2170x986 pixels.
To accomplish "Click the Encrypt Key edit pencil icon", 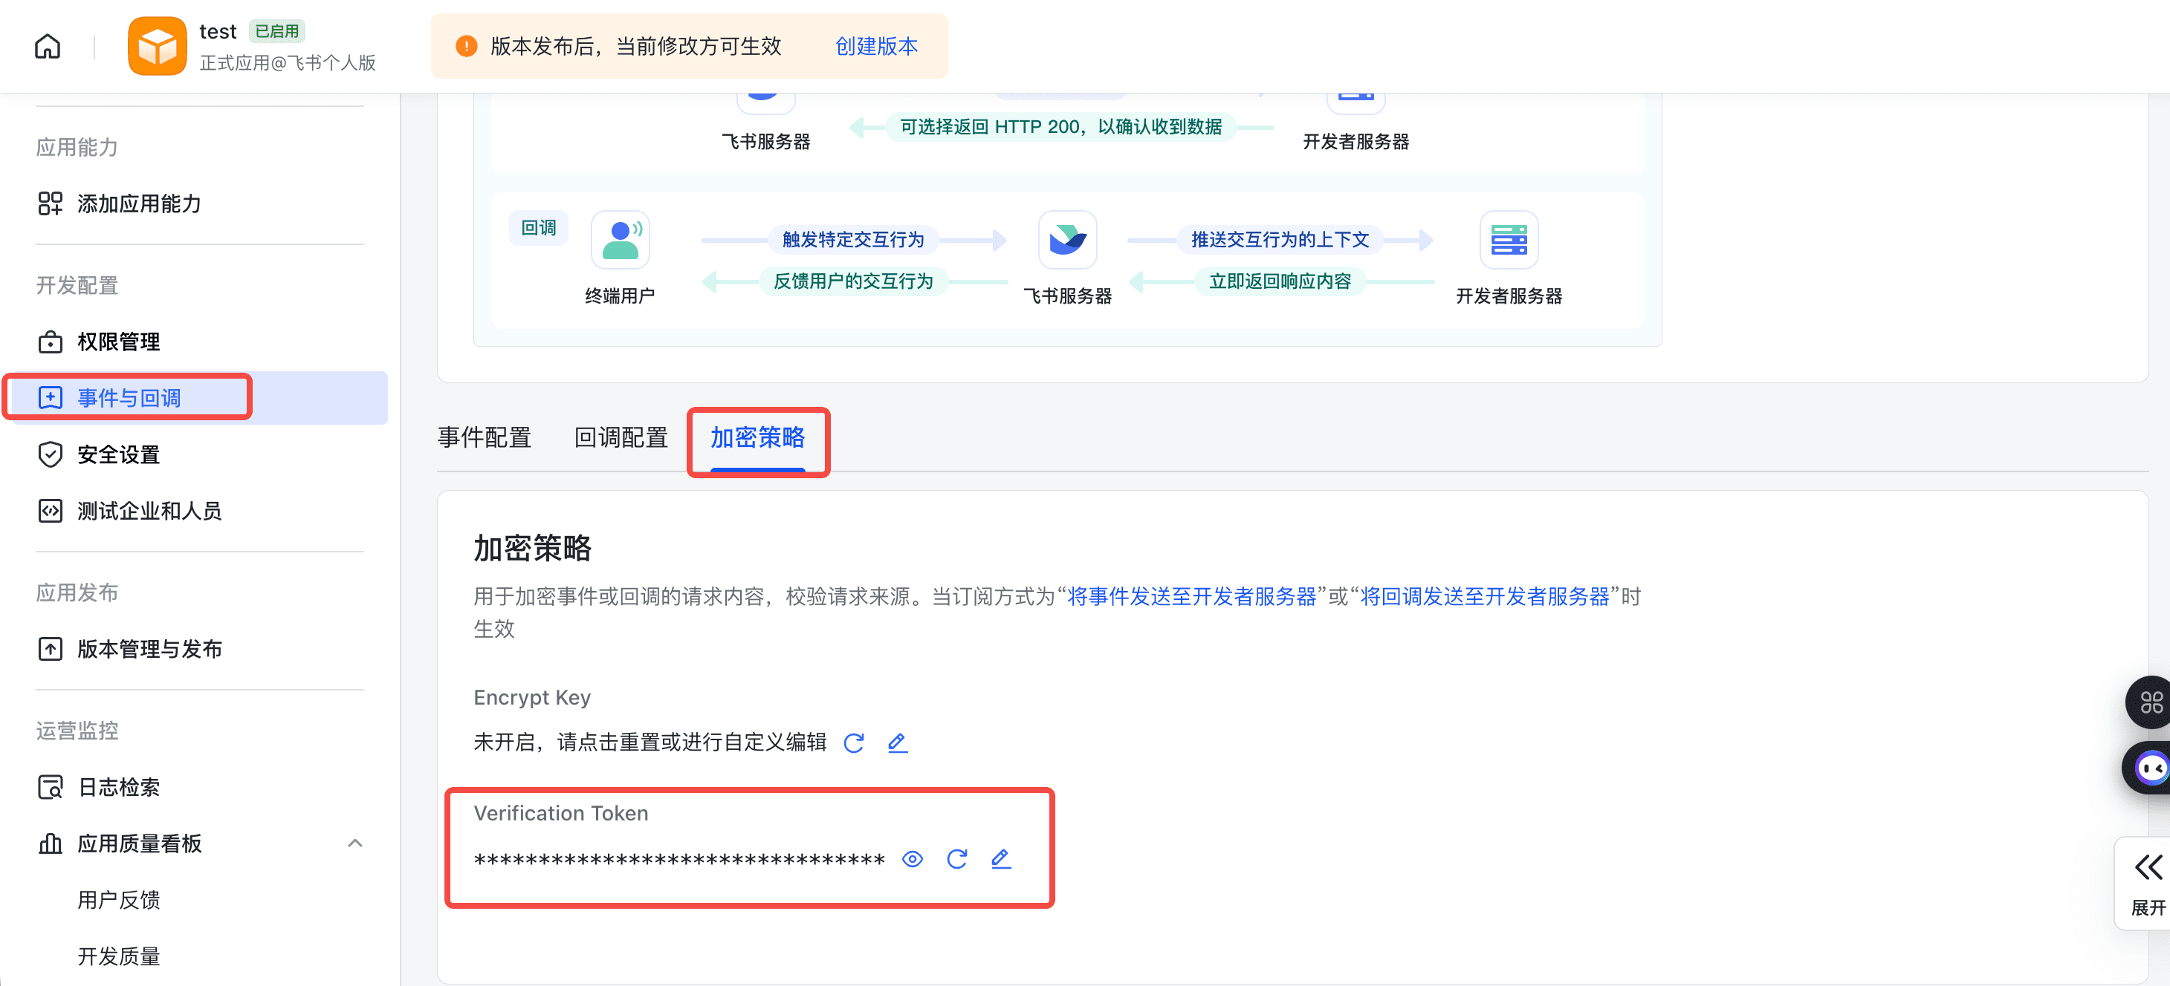I will tap(897, 743).
